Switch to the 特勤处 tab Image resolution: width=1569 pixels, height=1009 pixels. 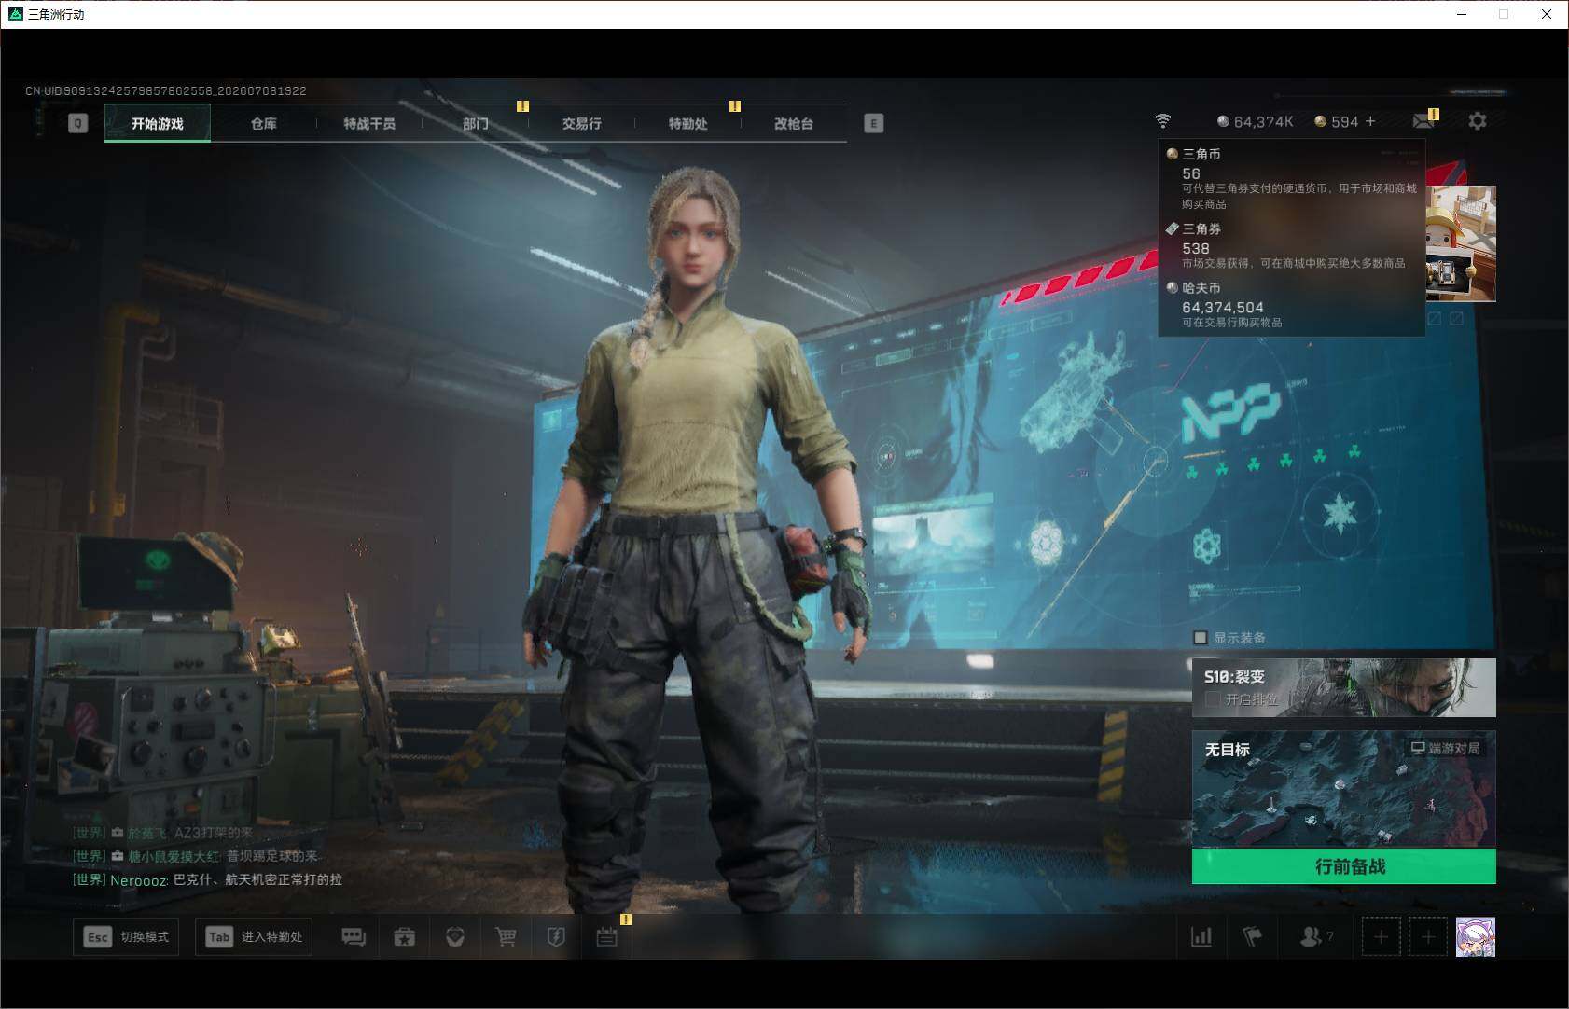click(x=688, y=123)
